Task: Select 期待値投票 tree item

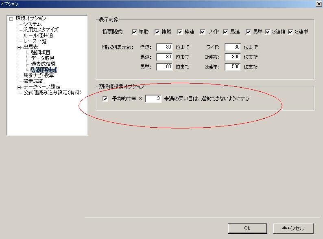Action: pyautogui.click(x=44, y=70)
